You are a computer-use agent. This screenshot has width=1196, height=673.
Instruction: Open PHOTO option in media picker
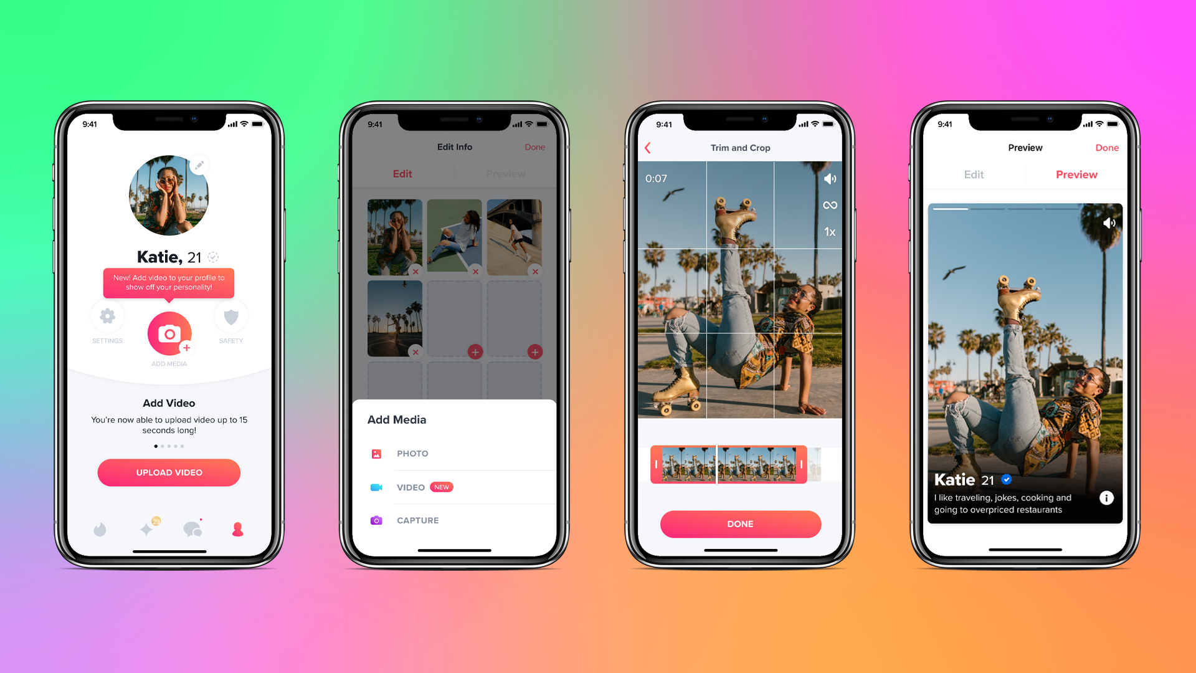pos(413,454)
